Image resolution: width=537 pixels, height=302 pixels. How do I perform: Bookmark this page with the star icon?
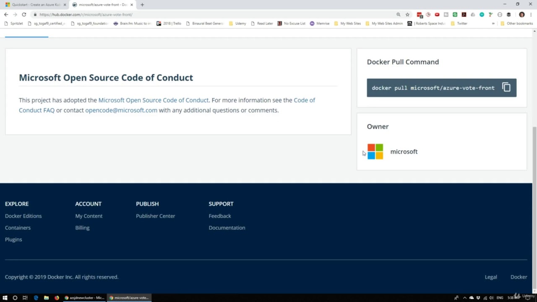pos(407,14)
